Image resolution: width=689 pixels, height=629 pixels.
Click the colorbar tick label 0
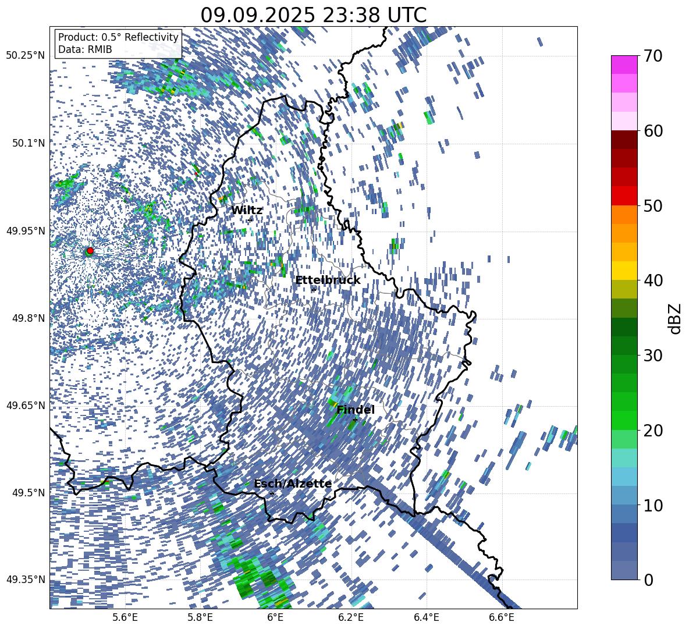coord(648,580)
